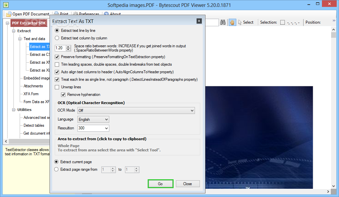This screenshot has width=339, height=197.
Task: Open the Resolution dropdown
Action: point(94,128)
